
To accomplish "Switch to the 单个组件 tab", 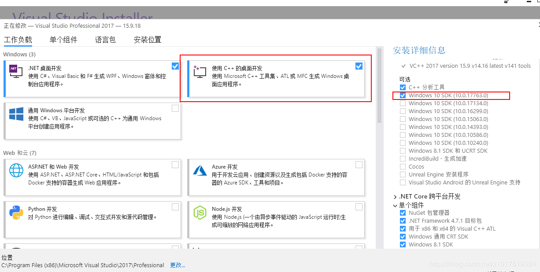I will (63, 40).
